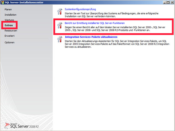Click the tools icon beside Bericht zur Ermittlung
The height and width of the screenshot is (131, 175).
[60, 25]
